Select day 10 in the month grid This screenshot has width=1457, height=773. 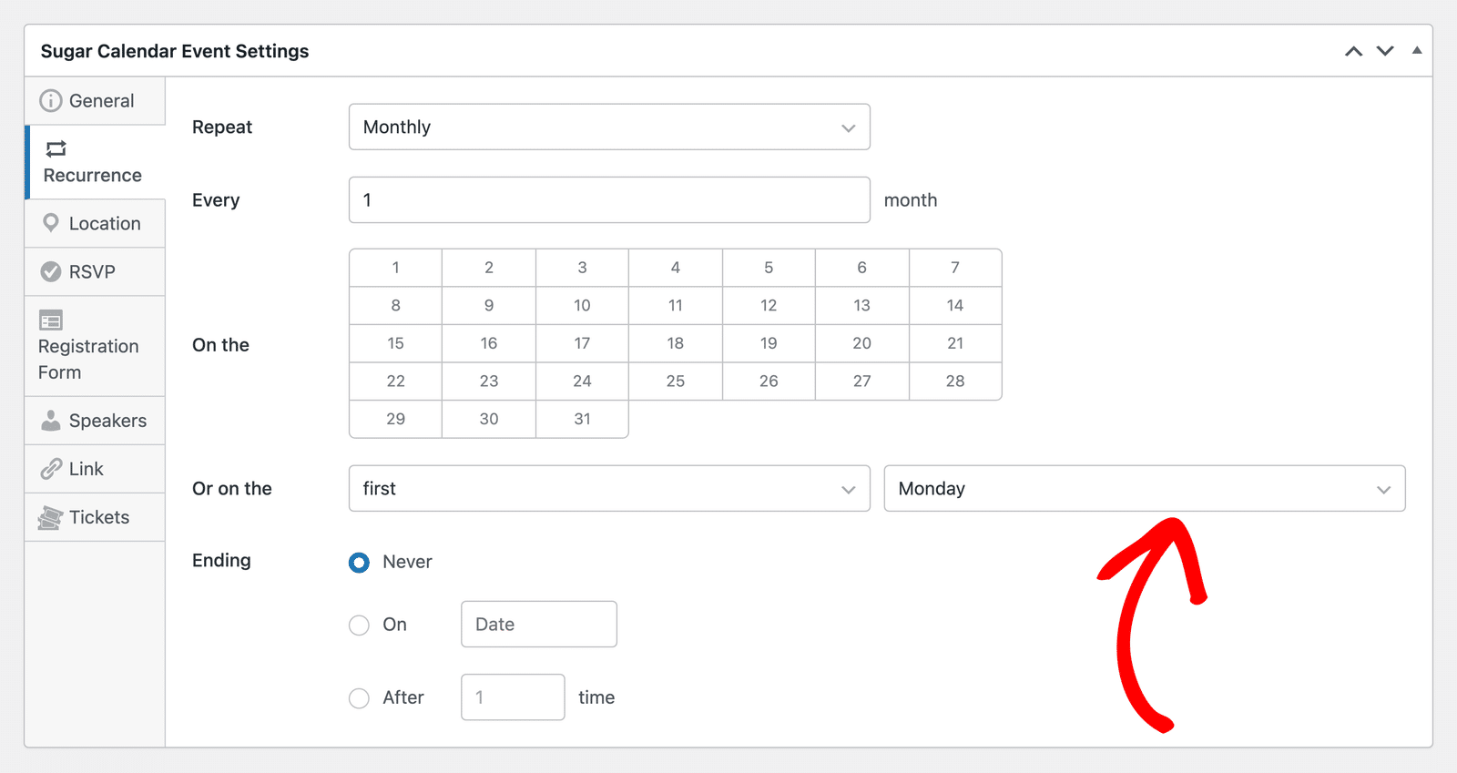pos(582,305)
